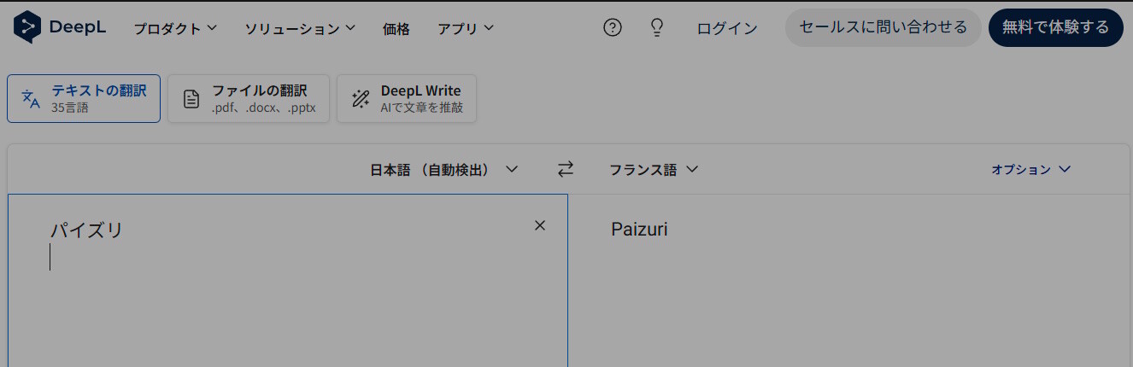Viewport: 1133px width, 367px height.
Task: Click セールスに問い合わせる button
Action: [884, 27]
